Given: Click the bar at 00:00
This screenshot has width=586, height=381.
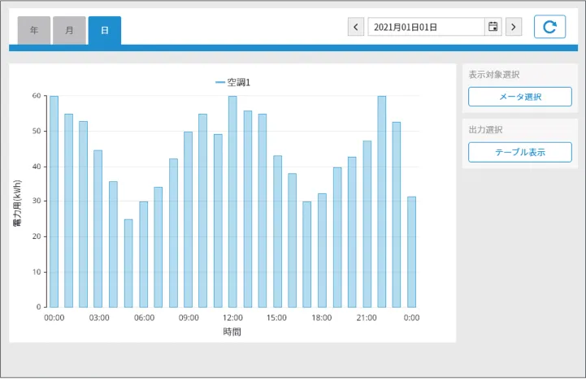Looking at the screenshot, I should click(x=54, y=201).
